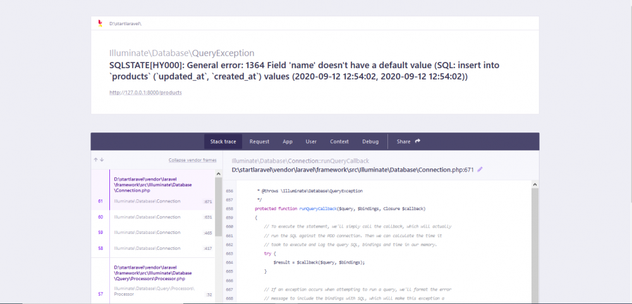Click the up arrow to previous frame
Image resolution: width=632 pixels, height=304 pixels.
point(96,160)
